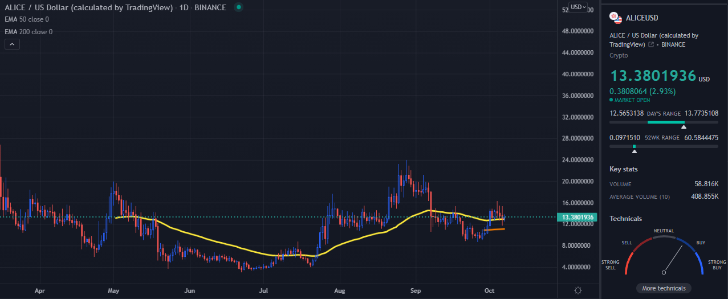Click the Jun label on time axis

pyautogui.click(x=190, y=290)
